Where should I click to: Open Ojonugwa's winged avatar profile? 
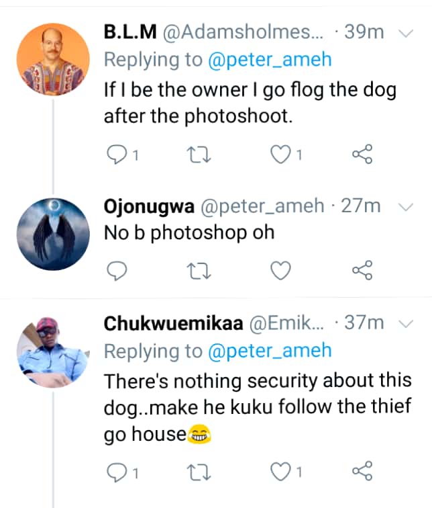tap(52, 234)
